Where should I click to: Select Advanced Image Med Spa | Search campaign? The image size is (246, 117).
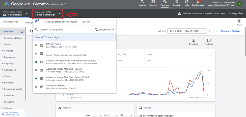74,70
